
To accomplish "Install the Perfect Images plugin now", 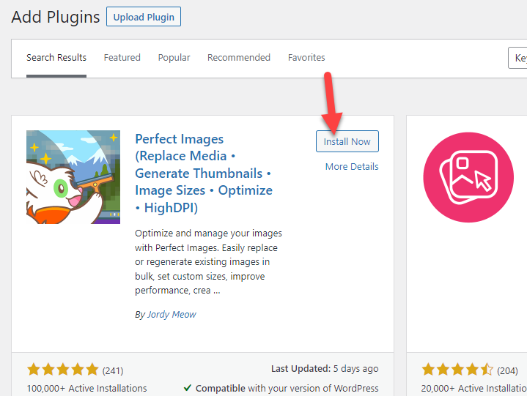I will (x=347, y=141).
